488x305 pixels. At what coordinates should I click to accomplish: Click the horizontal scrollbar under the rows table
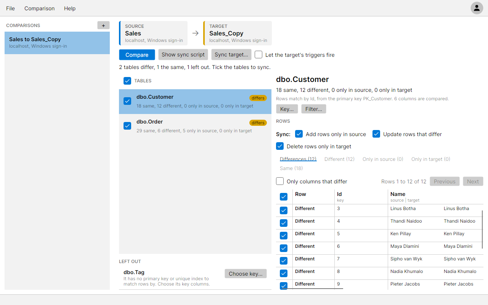(x=313, y=289)
